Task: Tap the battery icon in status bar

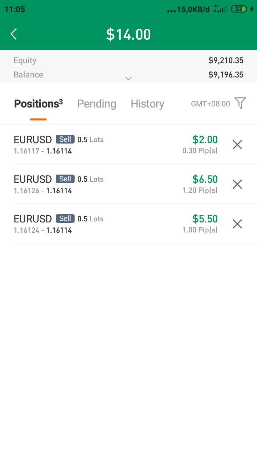Action: click(x=239, y=9)
